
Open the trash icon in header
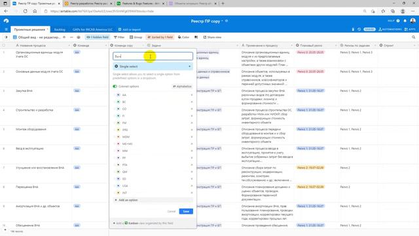coord(353,29)
